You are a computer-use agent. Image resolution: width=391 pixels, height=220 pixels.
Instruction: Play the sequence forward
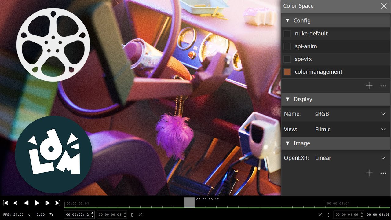[37, 203]
